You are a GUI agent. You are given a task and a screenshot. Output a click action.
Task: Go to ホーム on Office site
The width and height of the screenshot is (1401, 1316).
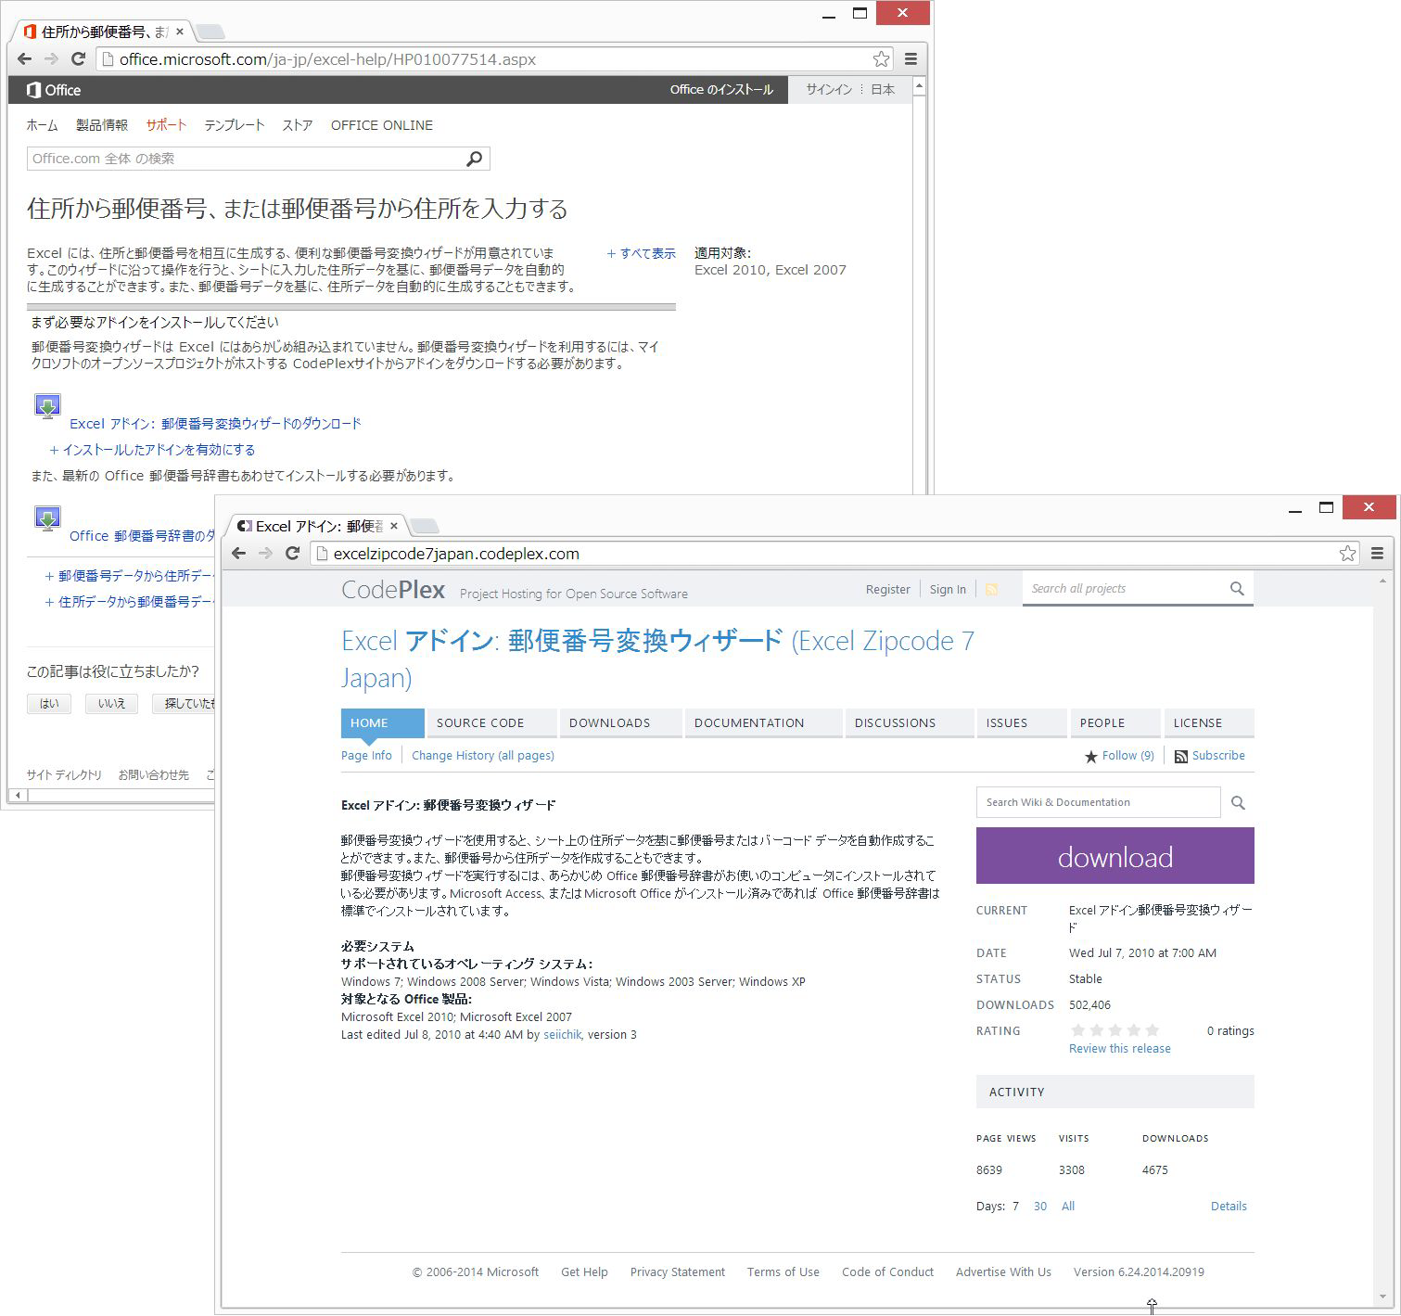[x=42, y=125]
